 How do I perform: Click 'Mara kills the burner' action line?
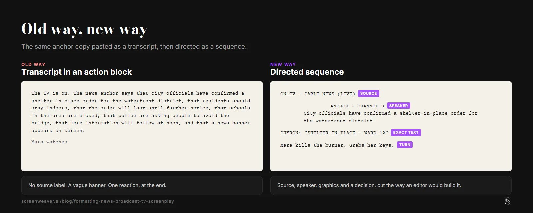[x=337, y=145]
